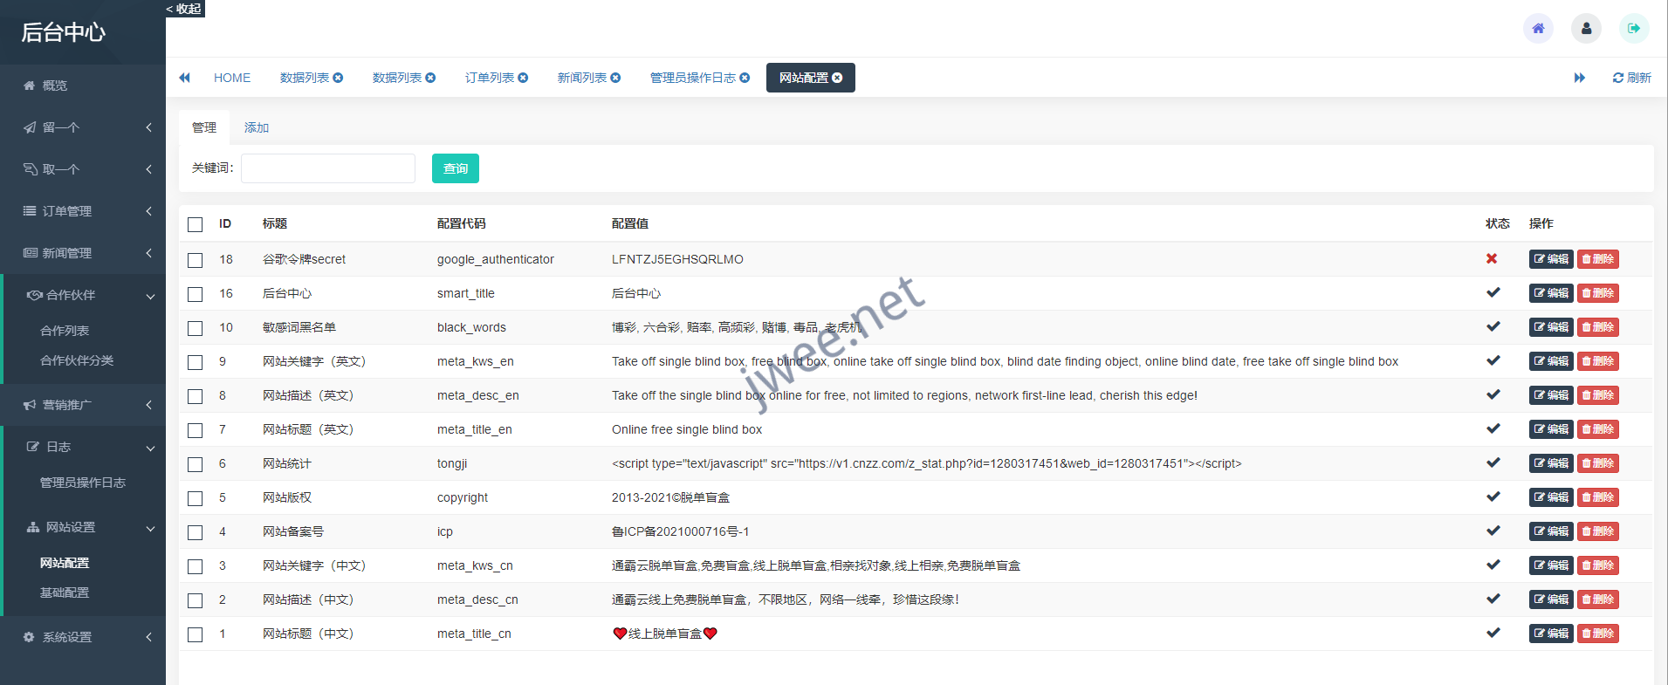Image resolution: width=1668 pixels, height=685 pixels.
Task: Select all rows with header checkbox
Action: pyautogui.click(x=196, y=224)
